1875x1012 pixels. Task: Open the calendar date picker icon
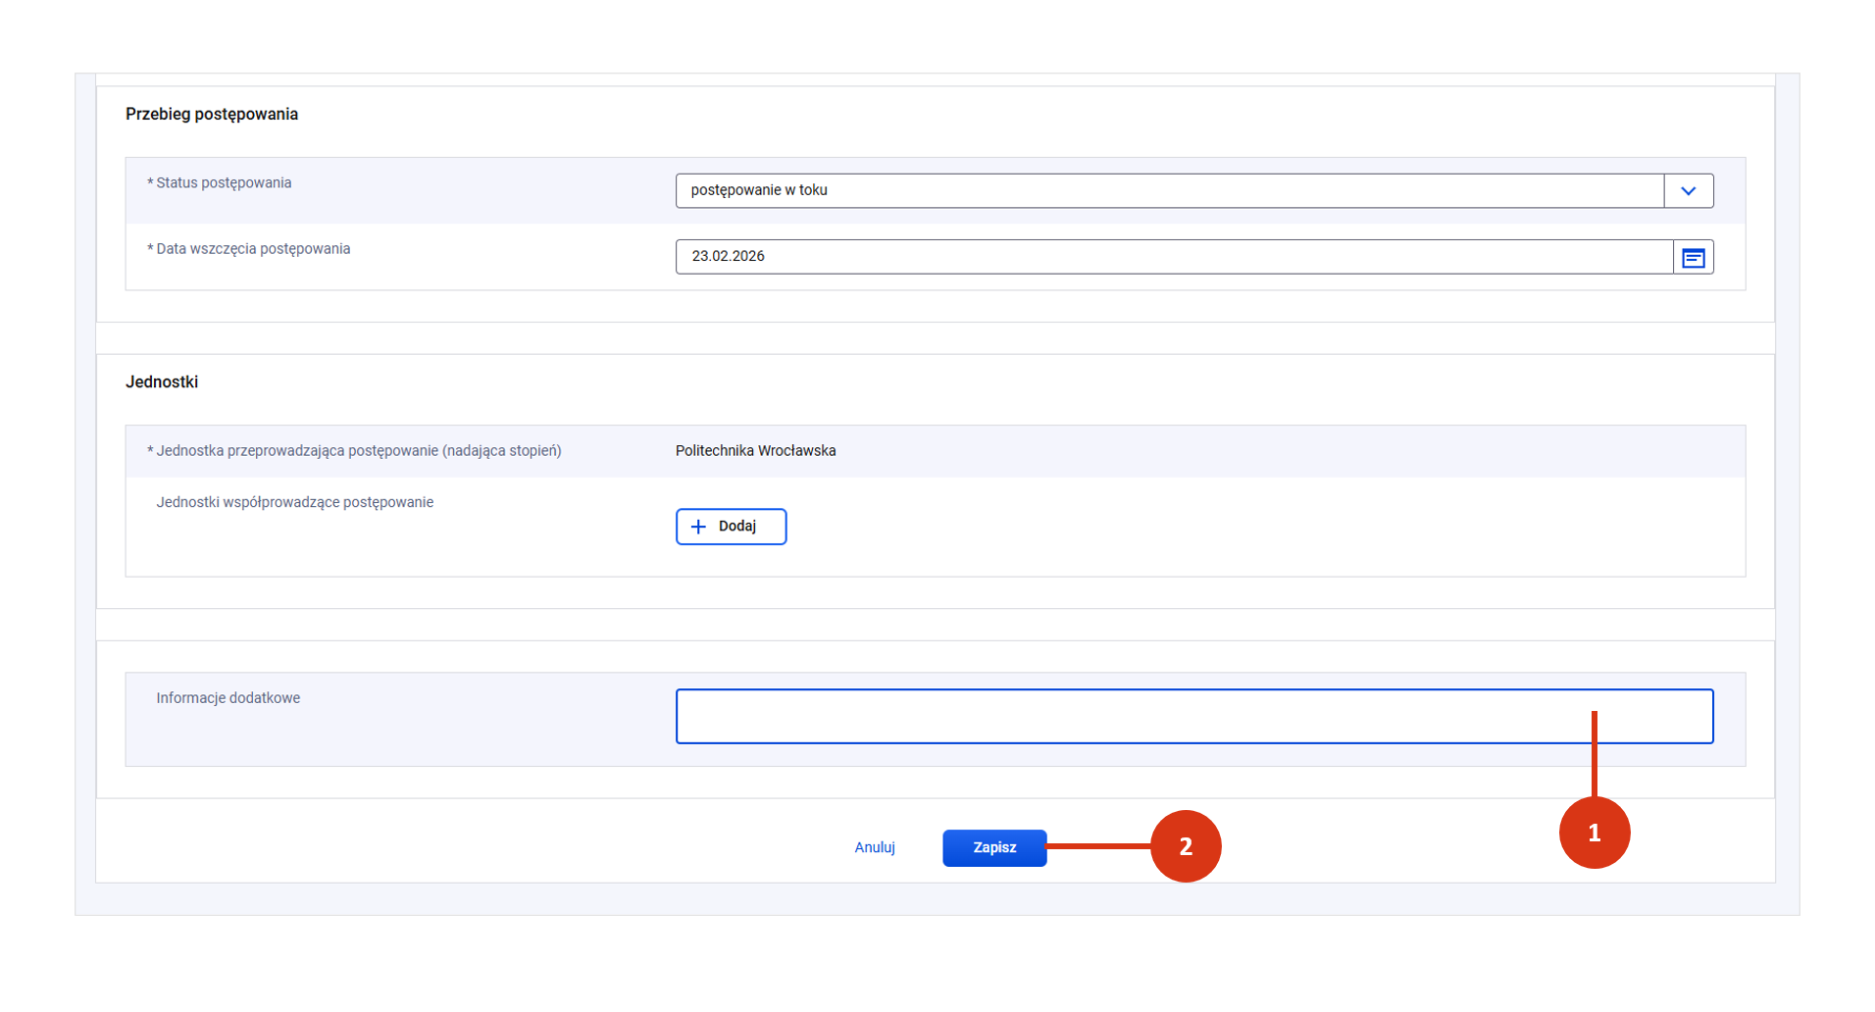tap(1693, 258)
